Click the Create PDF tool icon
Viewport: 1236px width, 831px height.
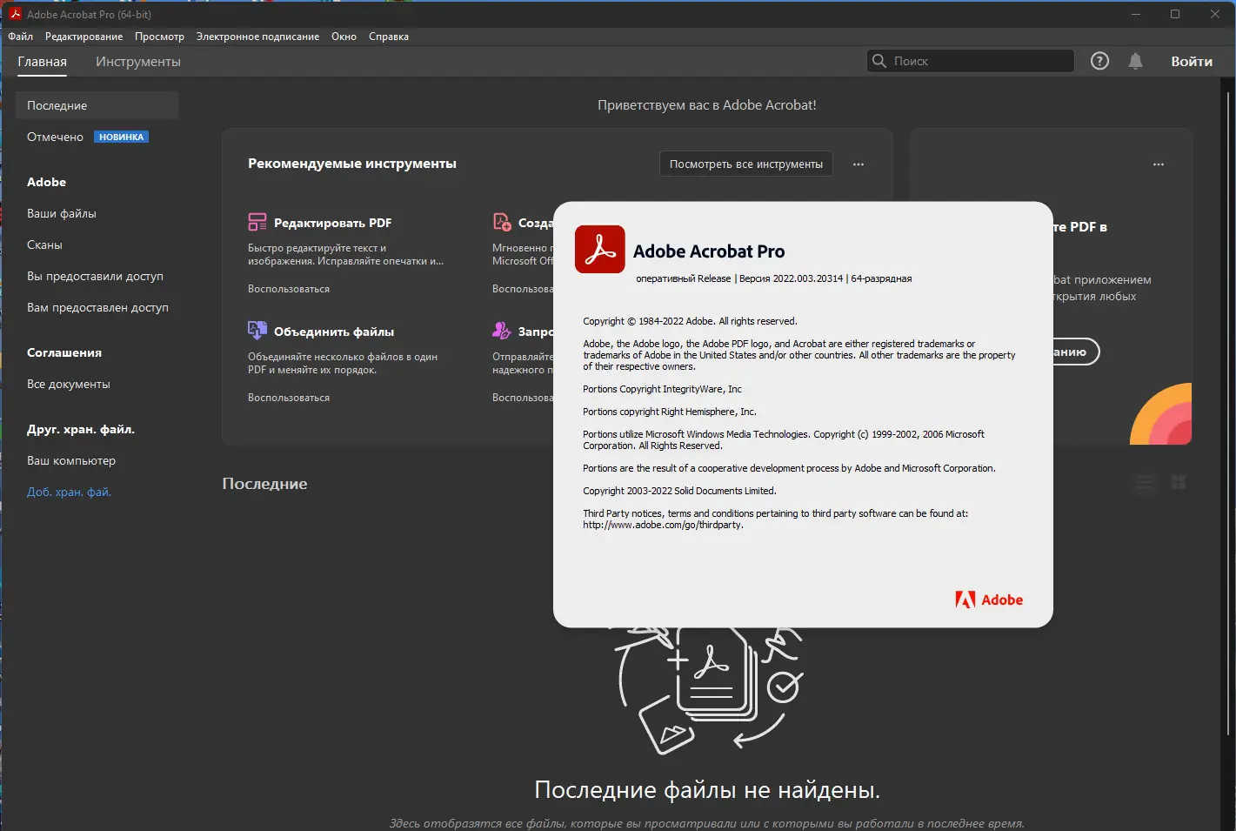point(502,222)
